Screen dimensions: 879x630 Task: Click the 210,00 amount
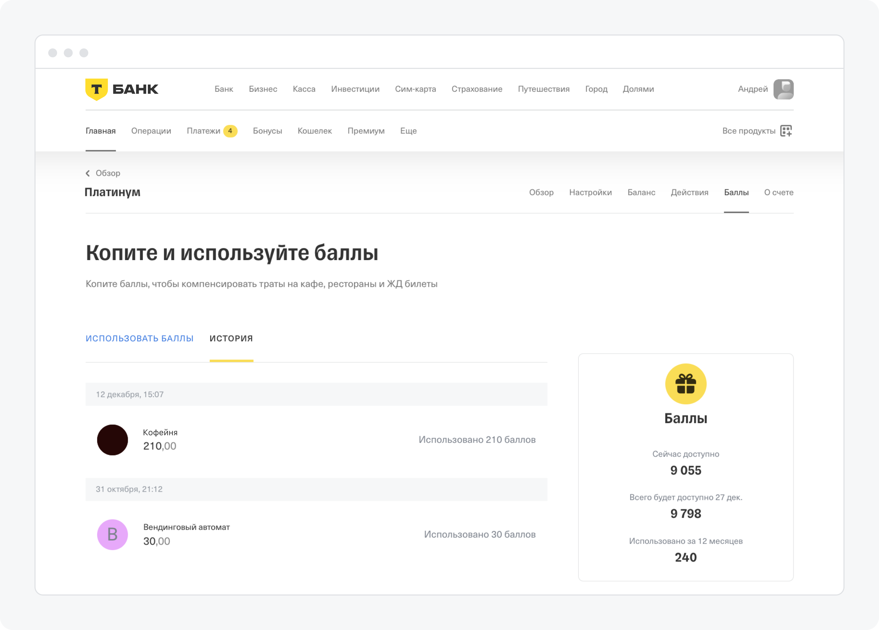(160, 446)
